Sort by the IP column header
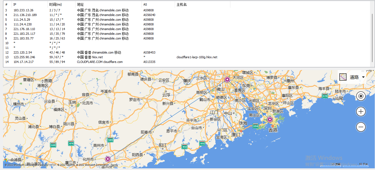 [30, 5]
